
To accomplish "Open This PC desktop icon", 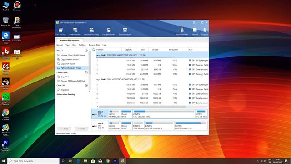I will pyautogui.click(x=5, y=6).
